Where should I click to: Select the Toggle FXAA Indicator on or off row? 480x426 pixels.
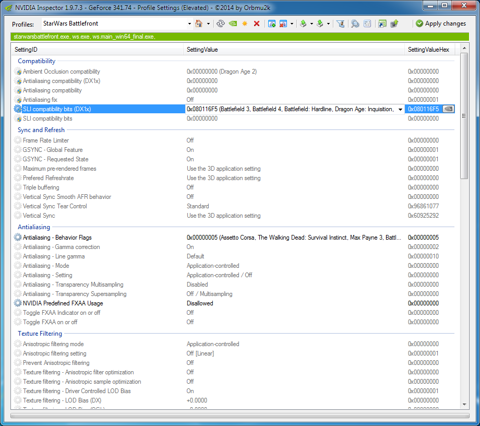tap(234, 313)
